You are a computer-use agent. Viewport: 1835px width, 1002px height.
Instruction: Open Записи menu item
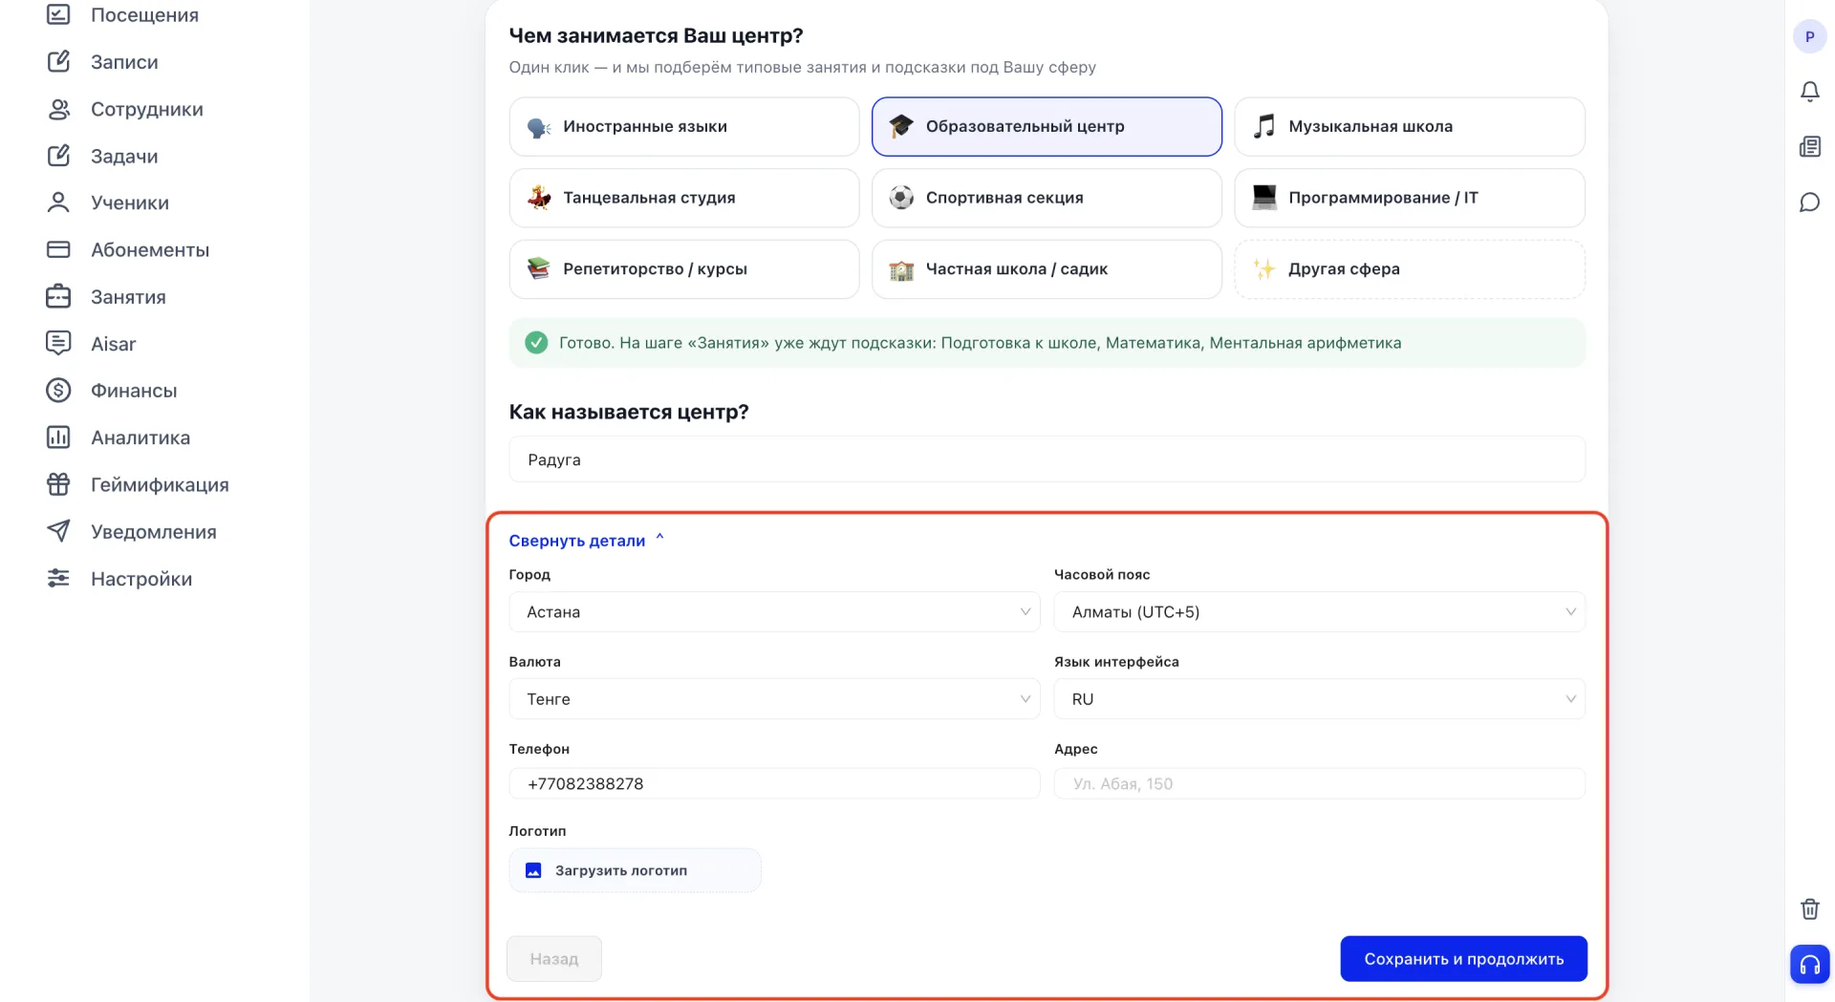(x=124, y=62)
